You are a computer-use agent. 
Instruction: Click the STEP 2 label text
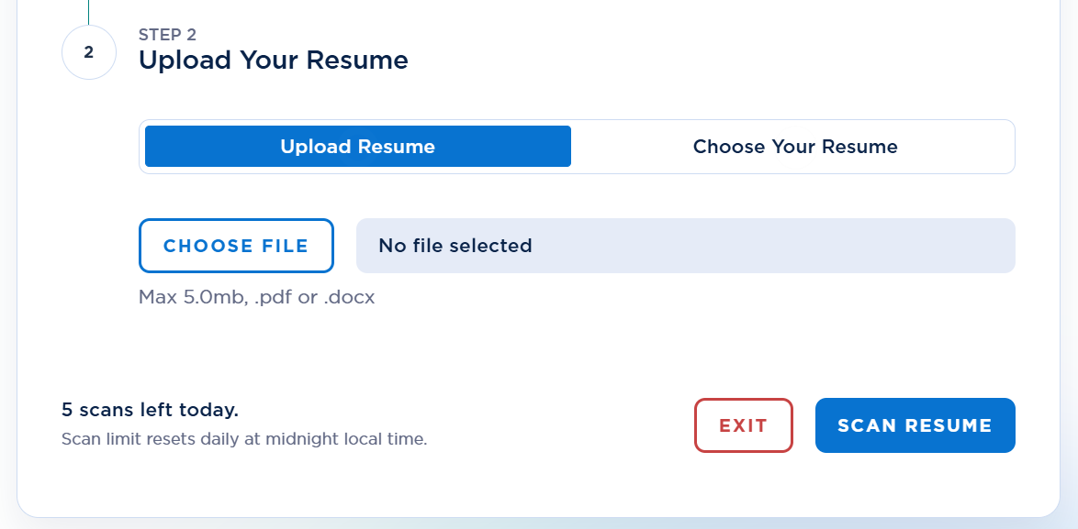(x=168, y=35)
